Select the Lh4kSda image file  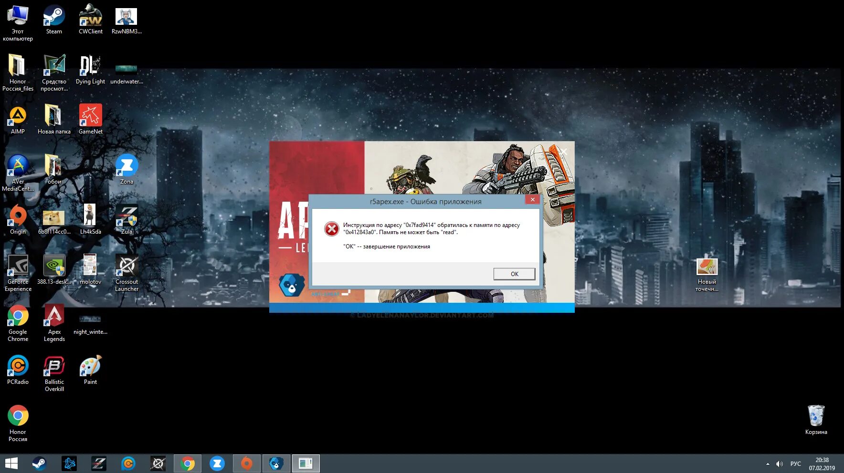click(90, 220)
